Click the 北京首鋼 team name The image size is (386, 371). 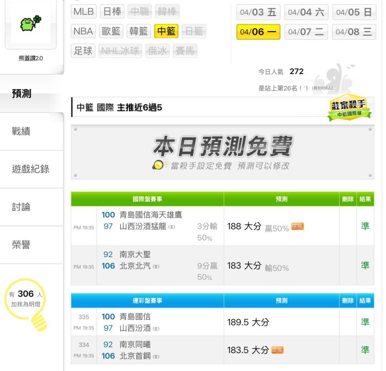point(135,356)
